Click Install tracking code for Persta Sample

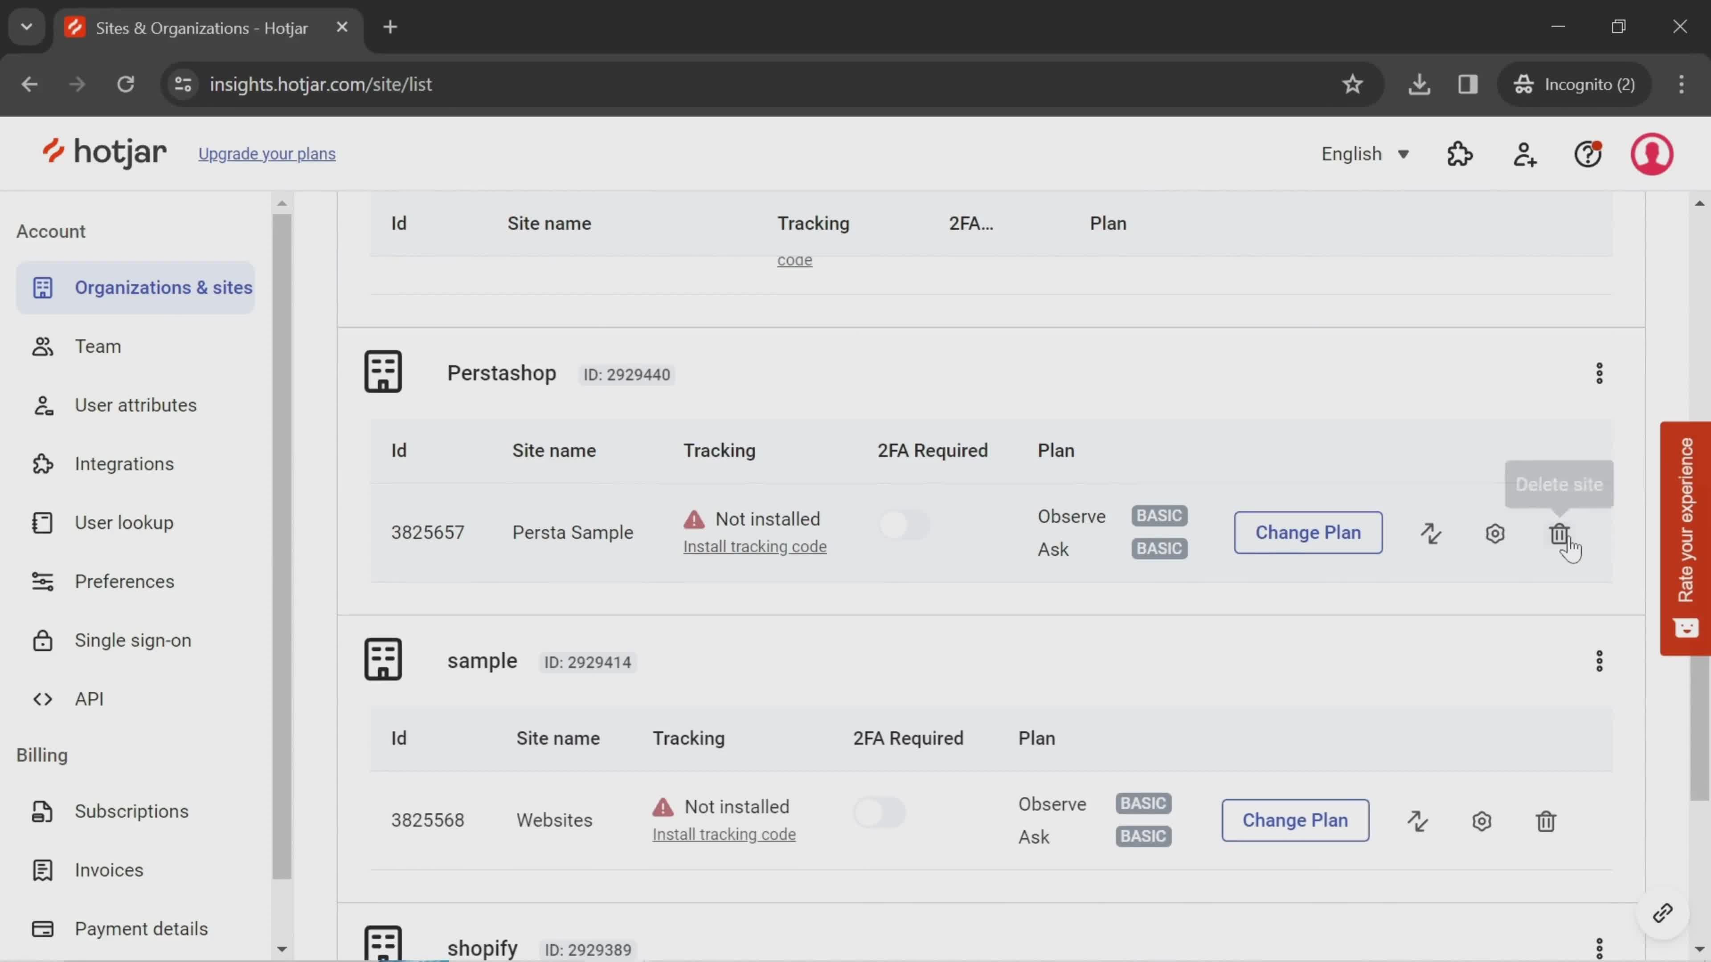(x=754, y=546)
